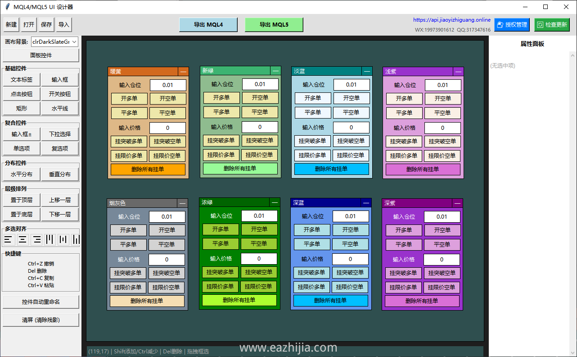Screen dimensions: 577x357
Task: Click 新建 to create a new design
Action: (x=11, y=25)
